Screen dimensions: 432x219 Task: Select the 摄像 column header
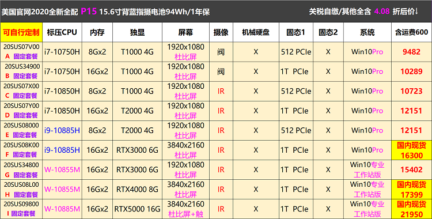point(221,32)
